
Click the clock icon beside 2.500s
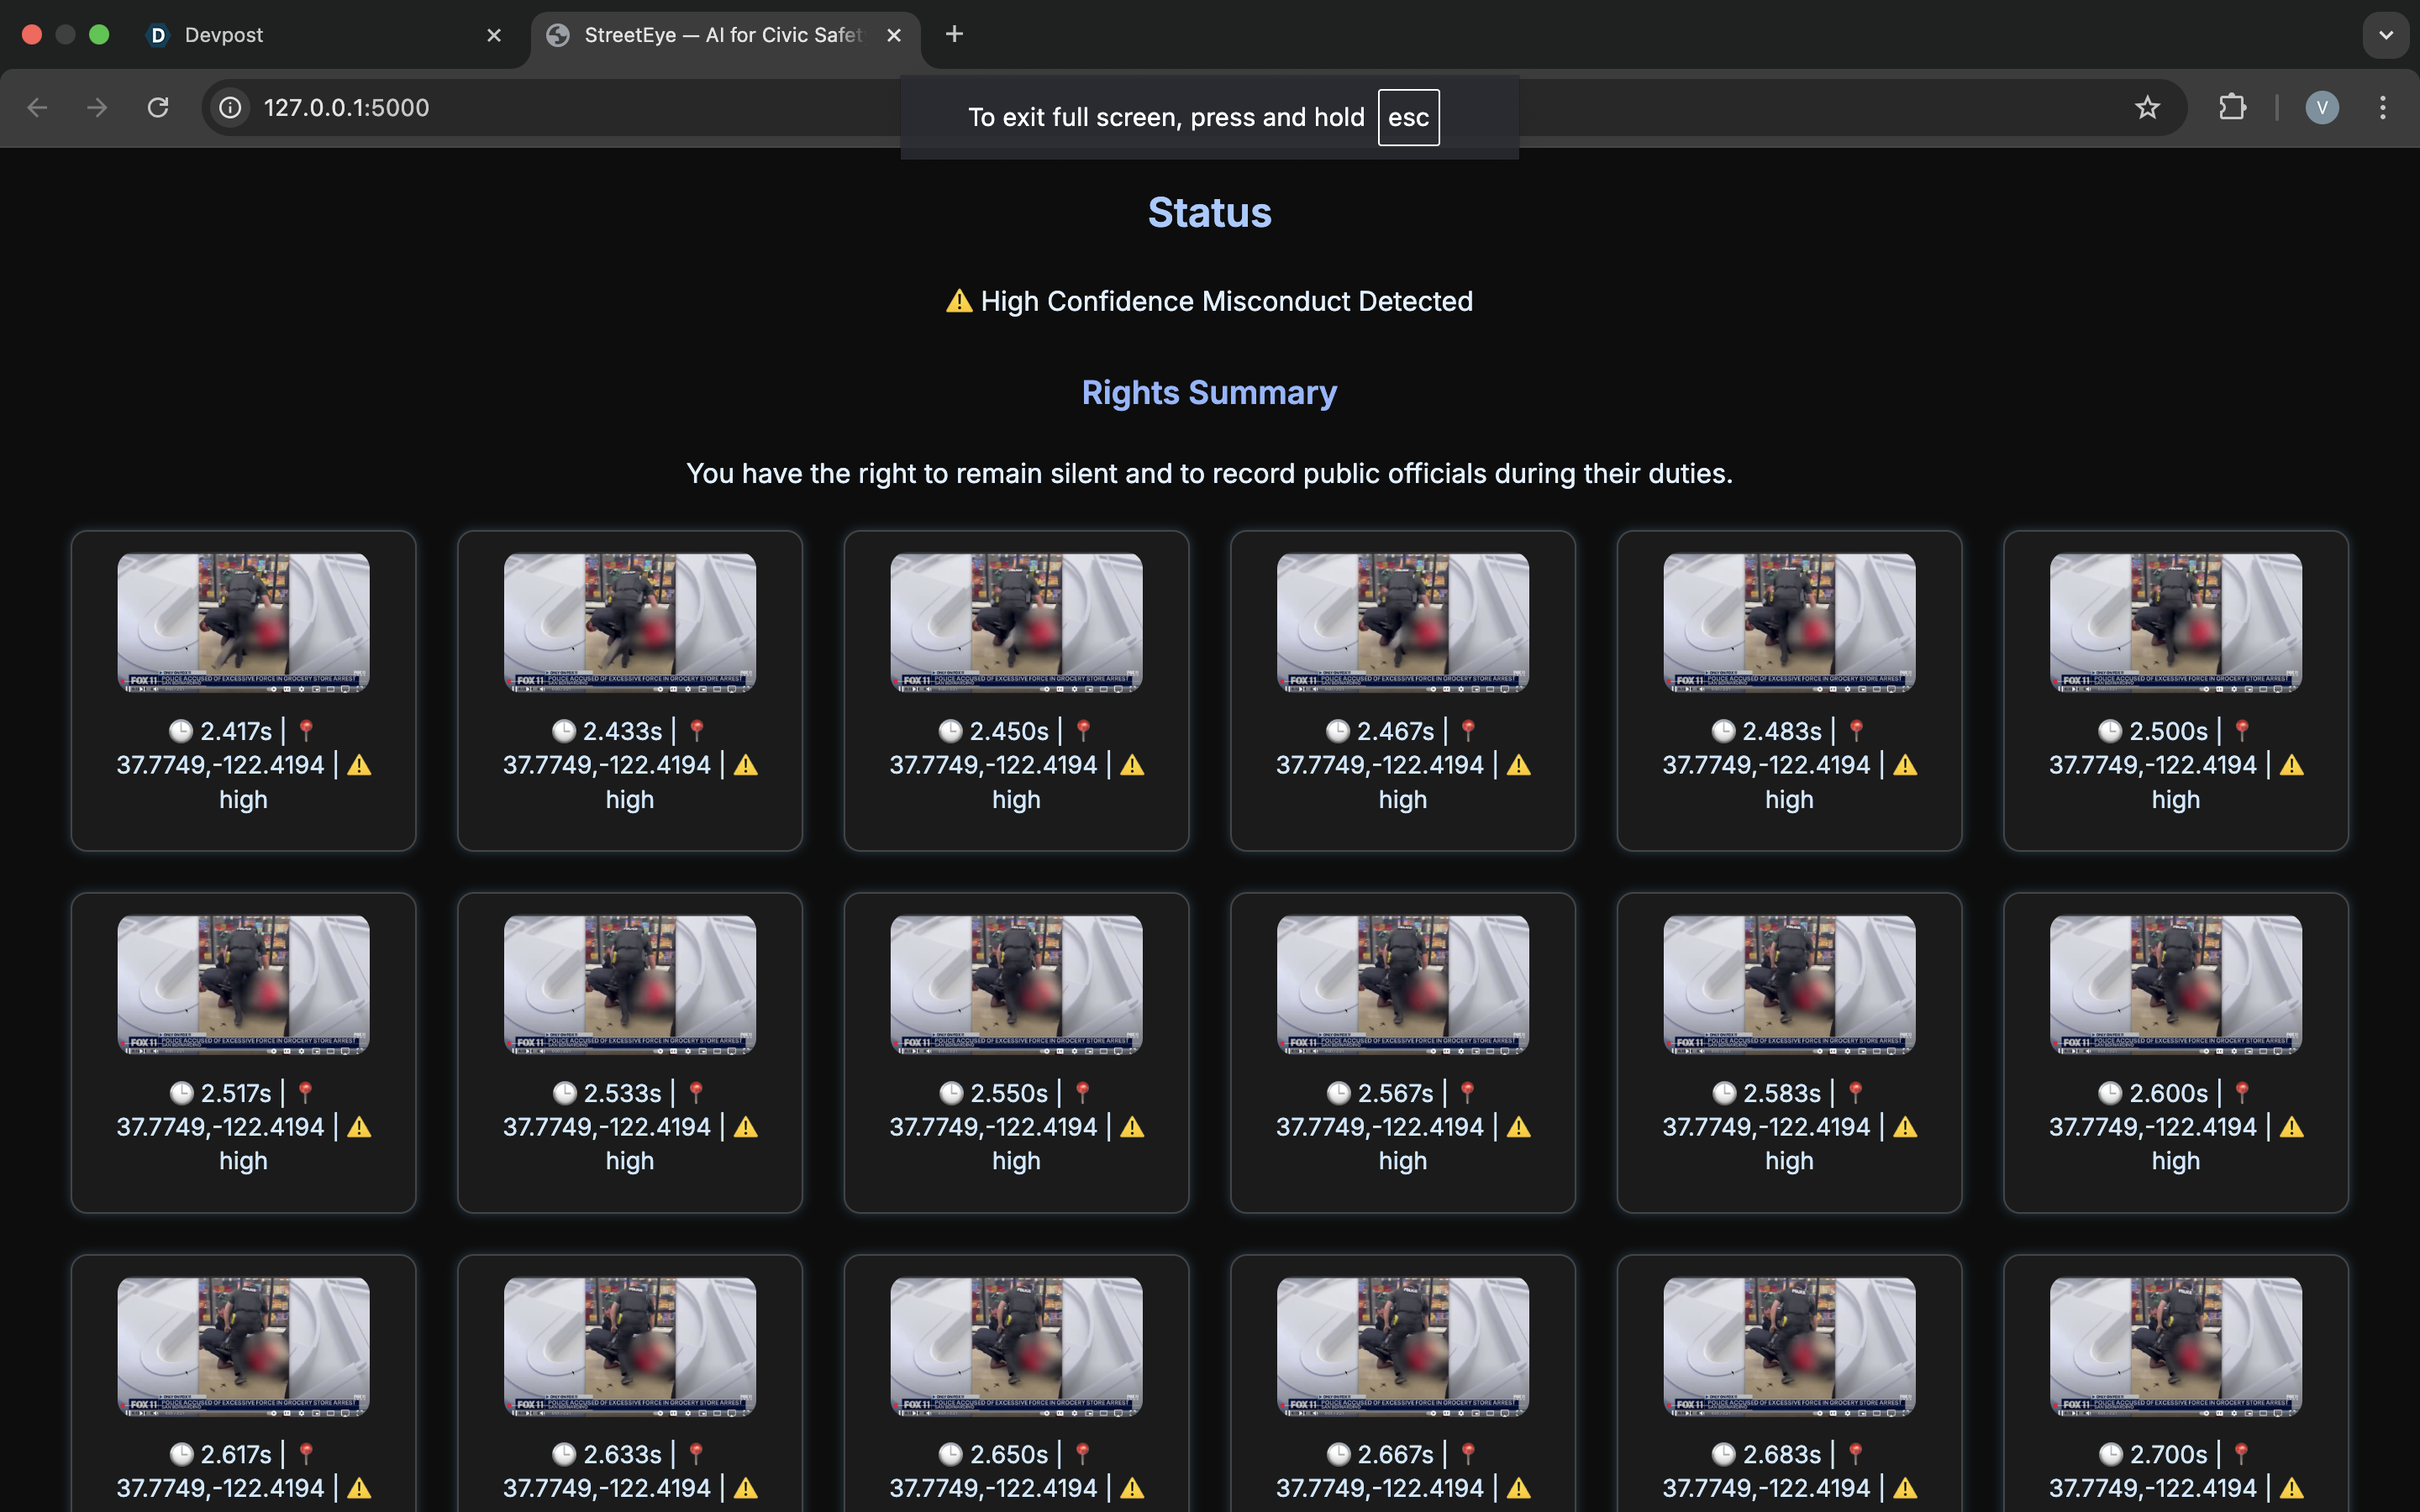[x=2110, y=731]
